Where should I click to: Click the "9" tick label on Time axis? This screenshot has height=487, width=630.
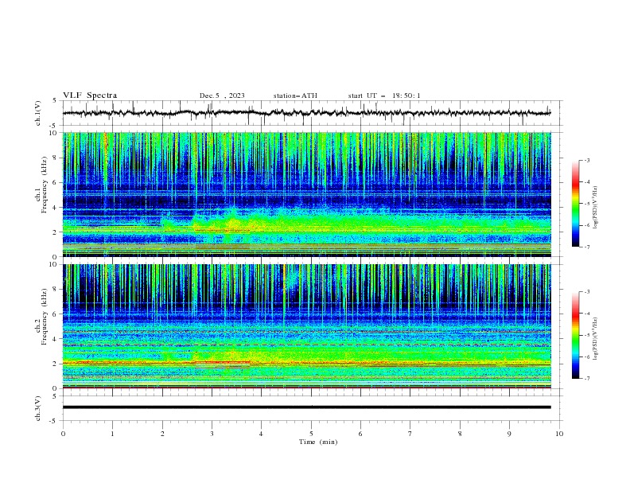[x=509, y=434]
